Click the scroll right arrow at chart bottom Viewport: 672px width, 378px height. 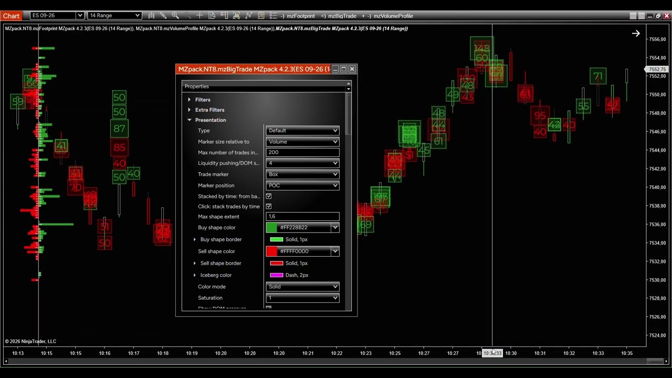pos(667,361)
